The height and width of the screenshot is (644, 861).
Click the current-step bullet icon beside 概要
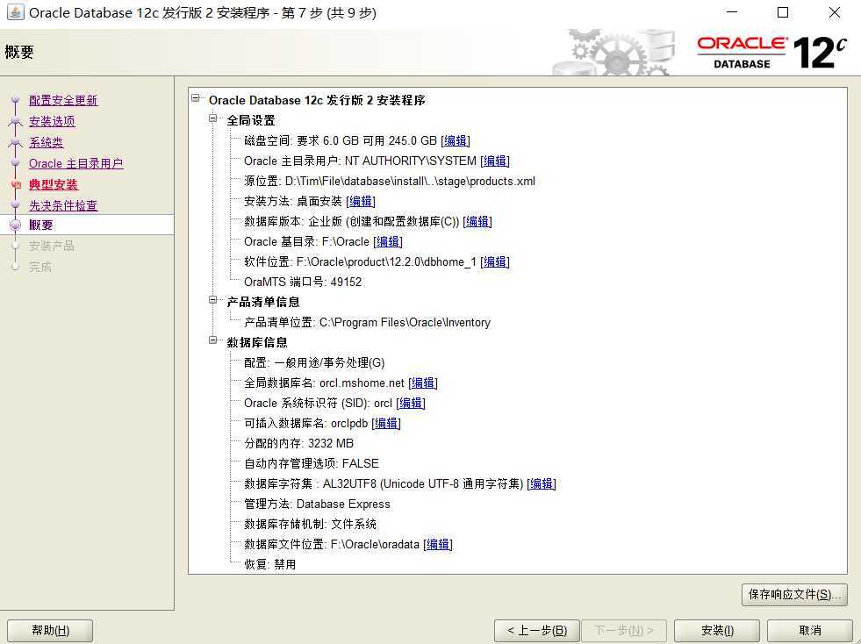coord(16,225)
